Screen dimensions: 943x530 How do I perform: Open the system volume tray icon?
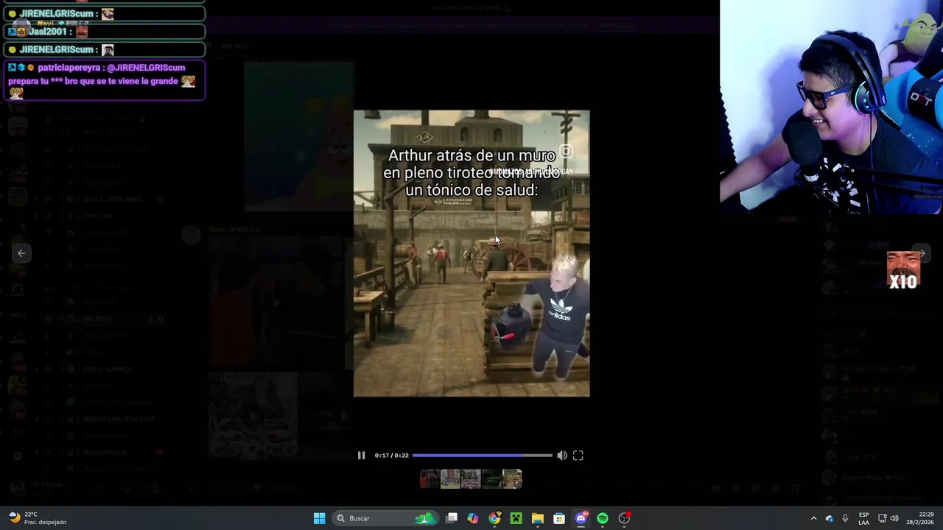pyautogui.click(x=894, y=518)
